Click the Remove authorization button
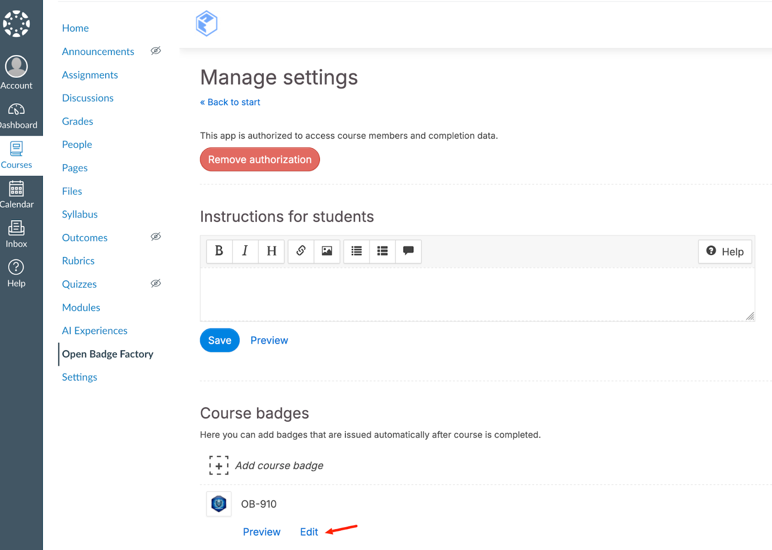 coord(260,160)
